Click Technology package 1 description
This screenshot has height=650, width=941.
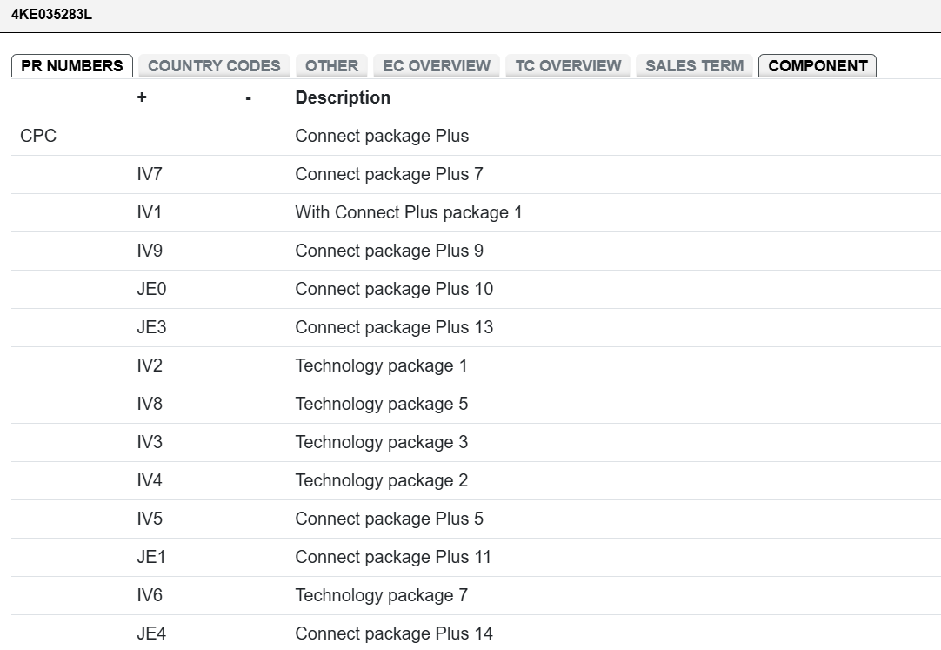coord(381,366)
